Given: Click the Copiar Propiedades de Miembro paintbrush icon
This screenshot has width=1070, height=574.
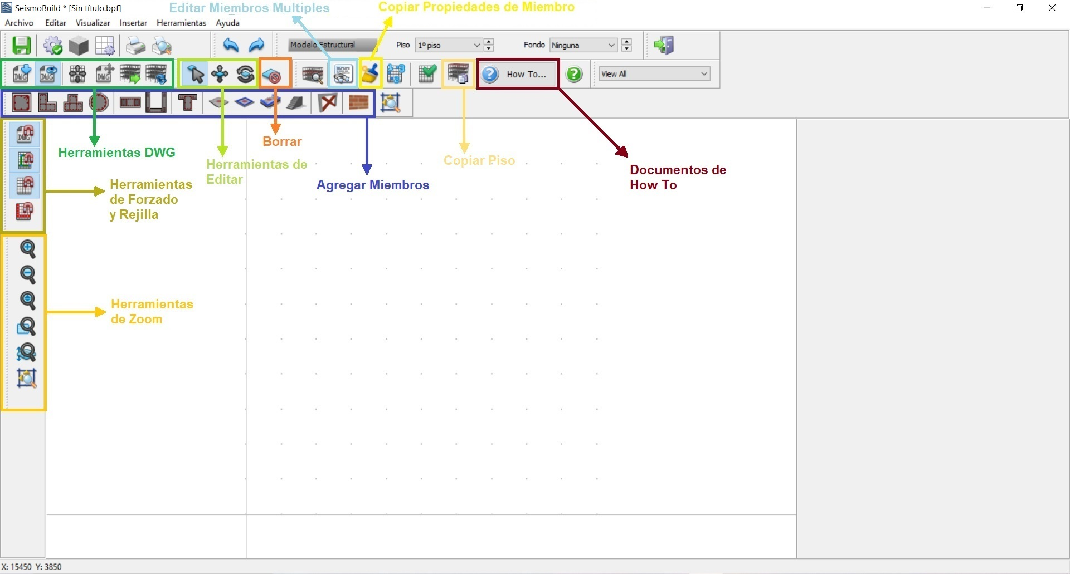Looking at the screenshot, I should pyautogui.click(x=370, y=74).
